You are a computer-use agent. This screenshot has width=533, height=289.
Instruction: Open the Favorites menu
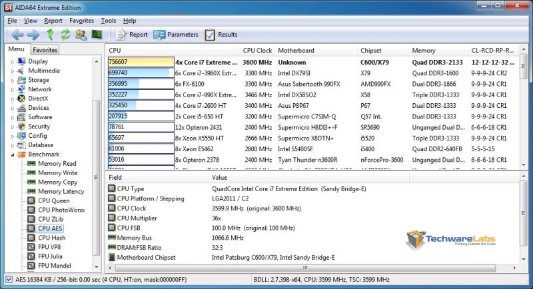point(81,21)
